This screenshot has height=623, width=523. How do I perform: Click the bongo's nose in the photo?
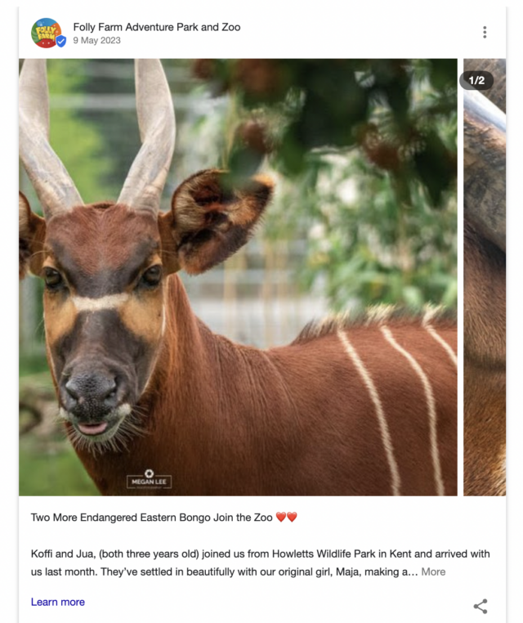click(x=92, y=389)
